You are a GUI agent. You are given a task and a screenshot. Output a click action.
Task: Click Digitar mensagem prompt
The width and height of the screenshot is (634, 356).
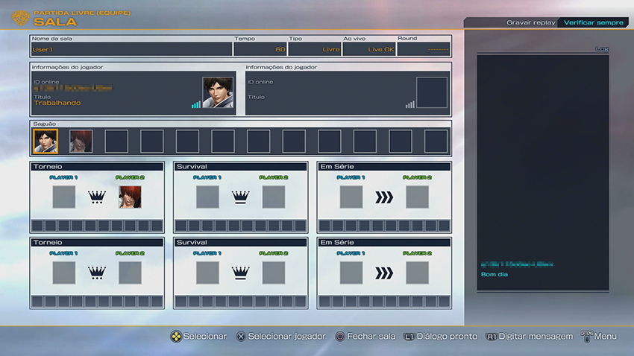(536, 336)
